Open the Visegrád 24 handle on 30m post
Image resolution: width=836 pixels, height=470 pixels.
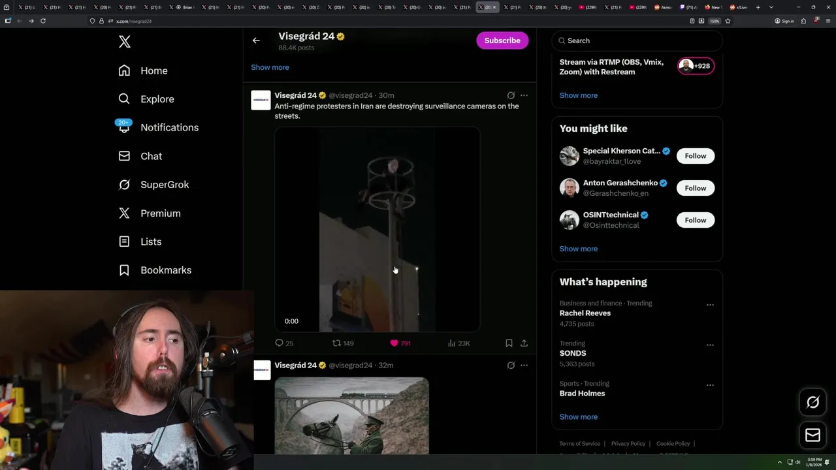pos(351,95)
